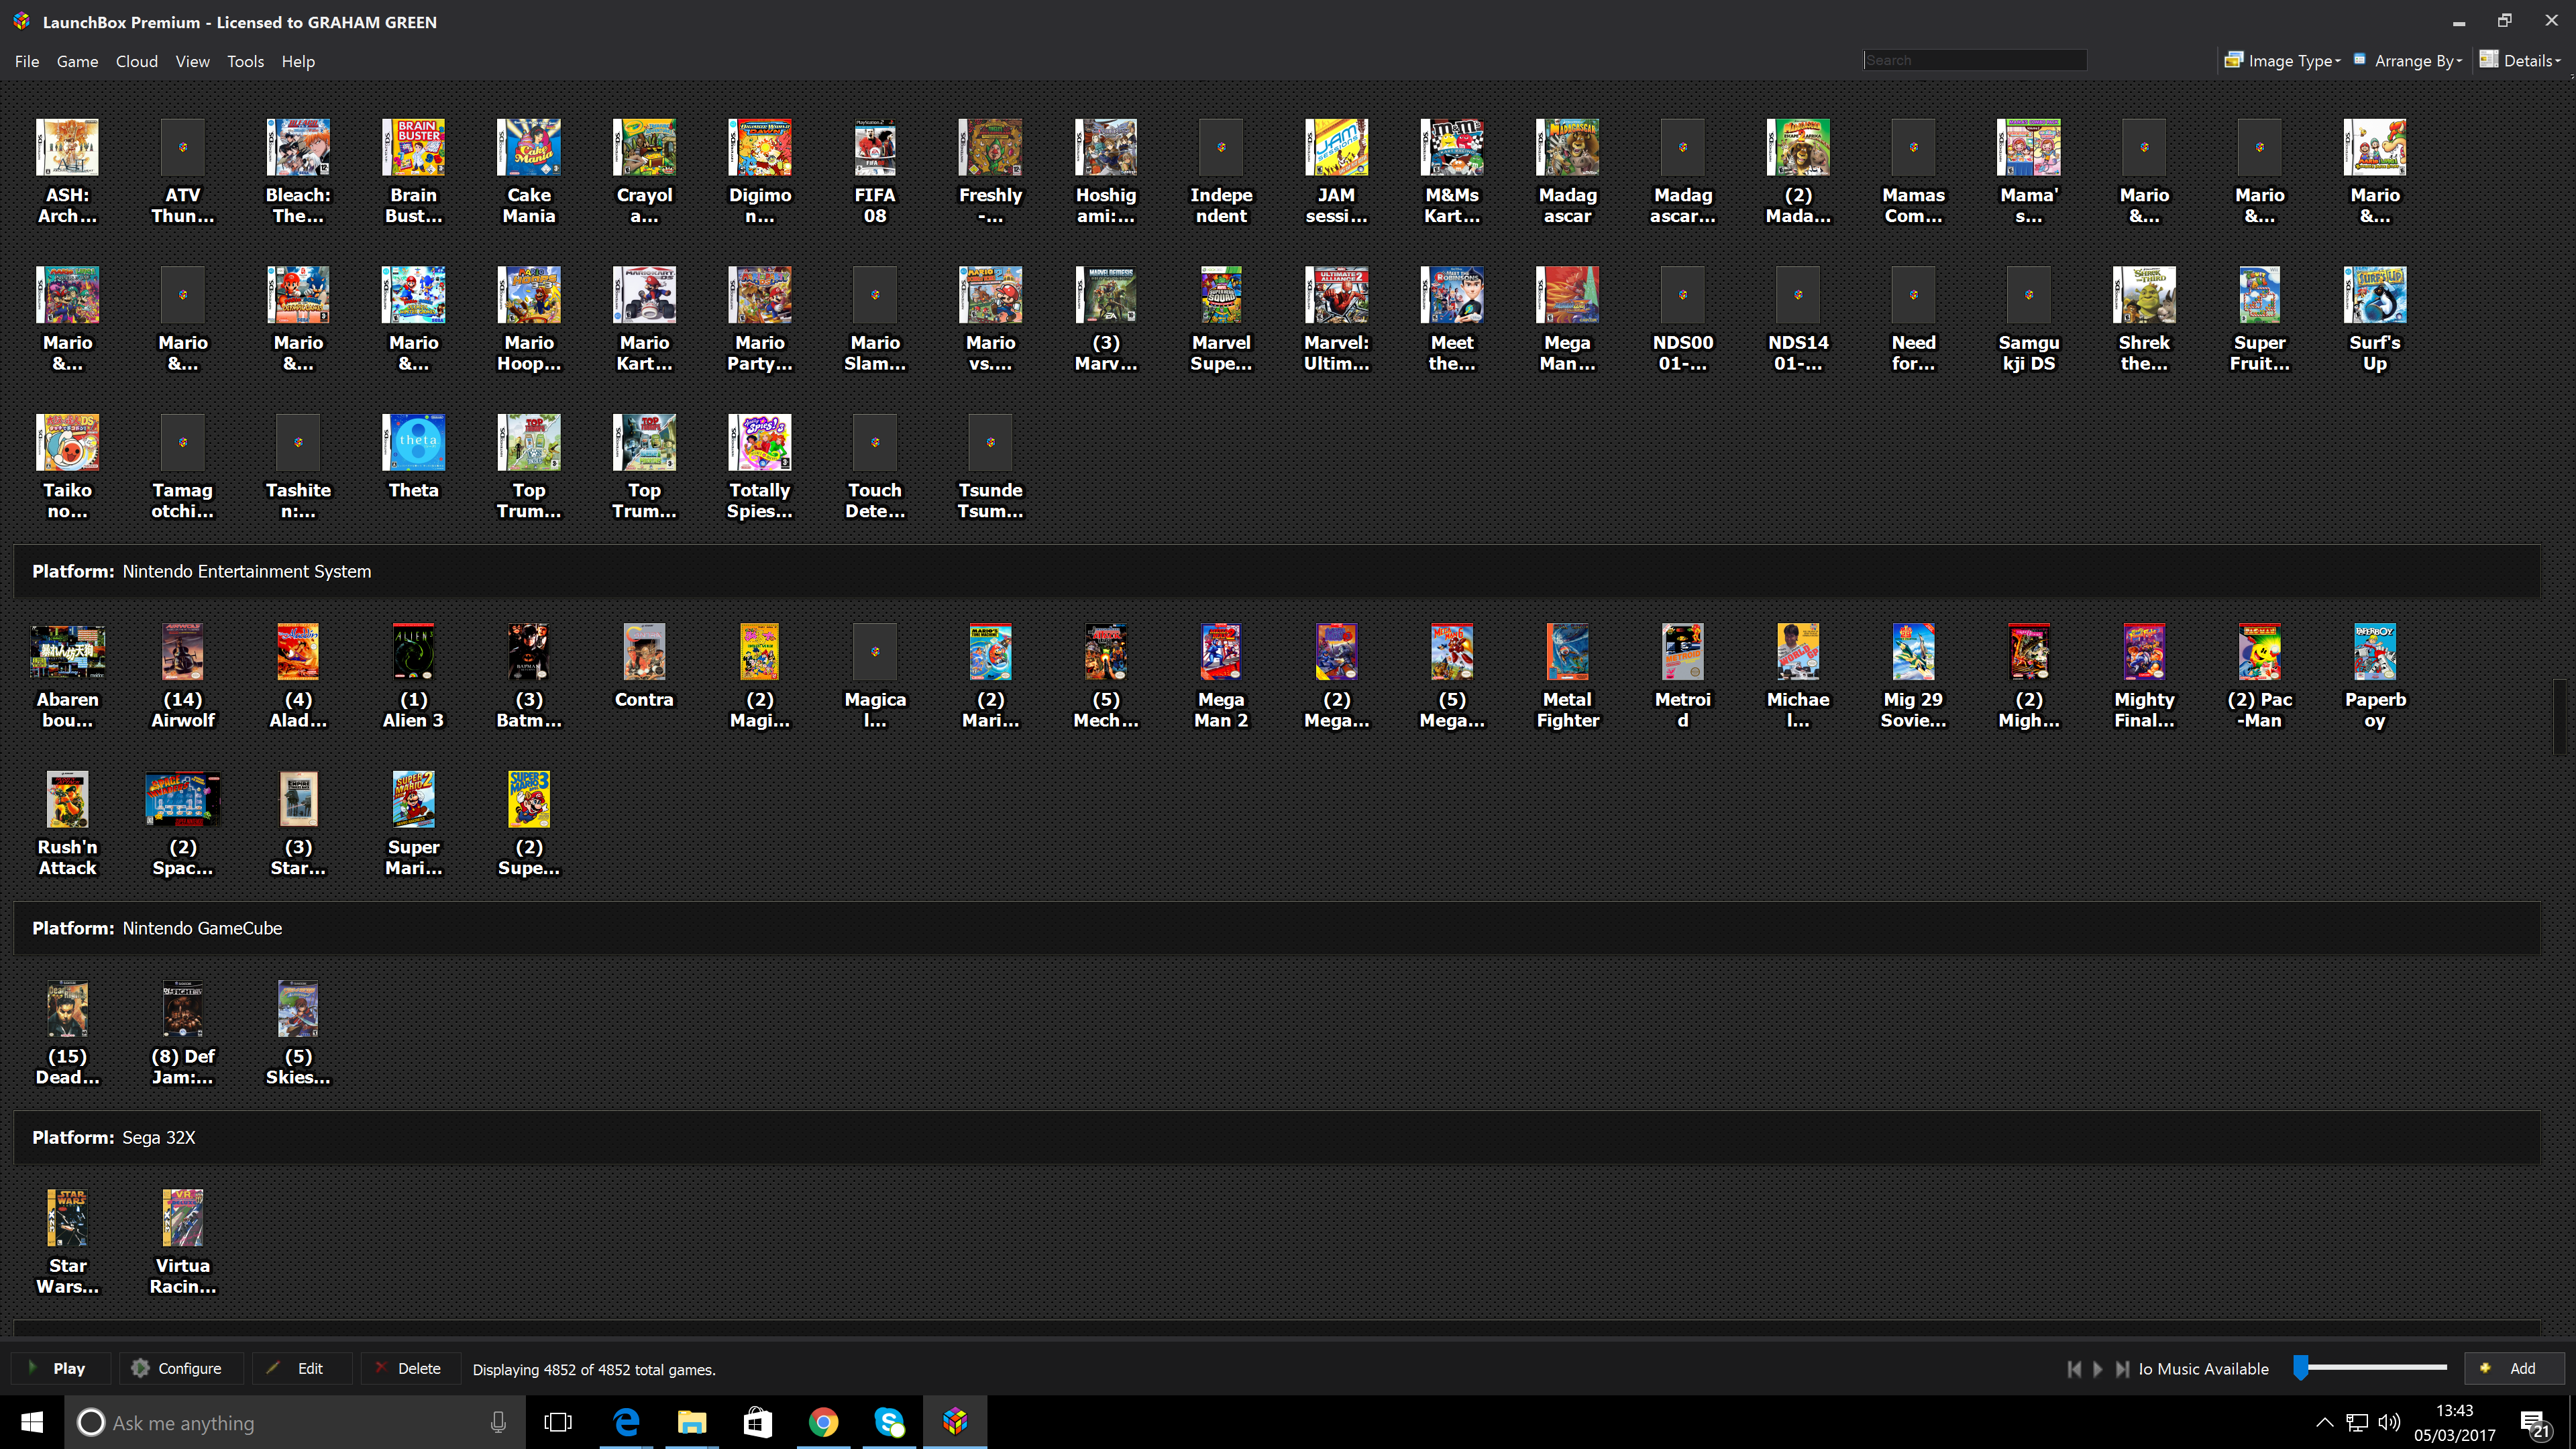Screen dimensions: 2576x1449
Task: Open the Help menu
Action: click(x=298, y=61)
